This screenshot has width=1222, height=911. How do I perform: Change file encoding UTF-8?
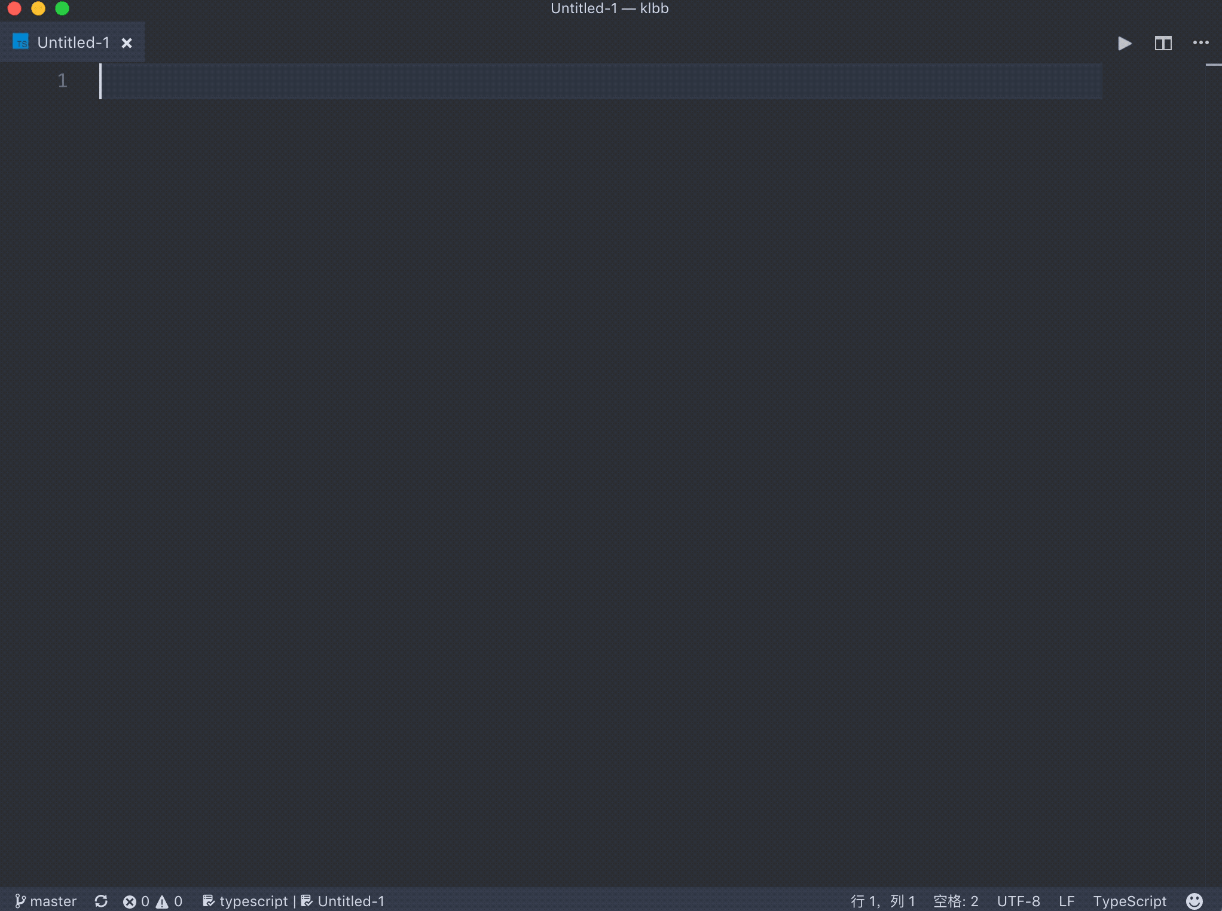point(1018,901)
